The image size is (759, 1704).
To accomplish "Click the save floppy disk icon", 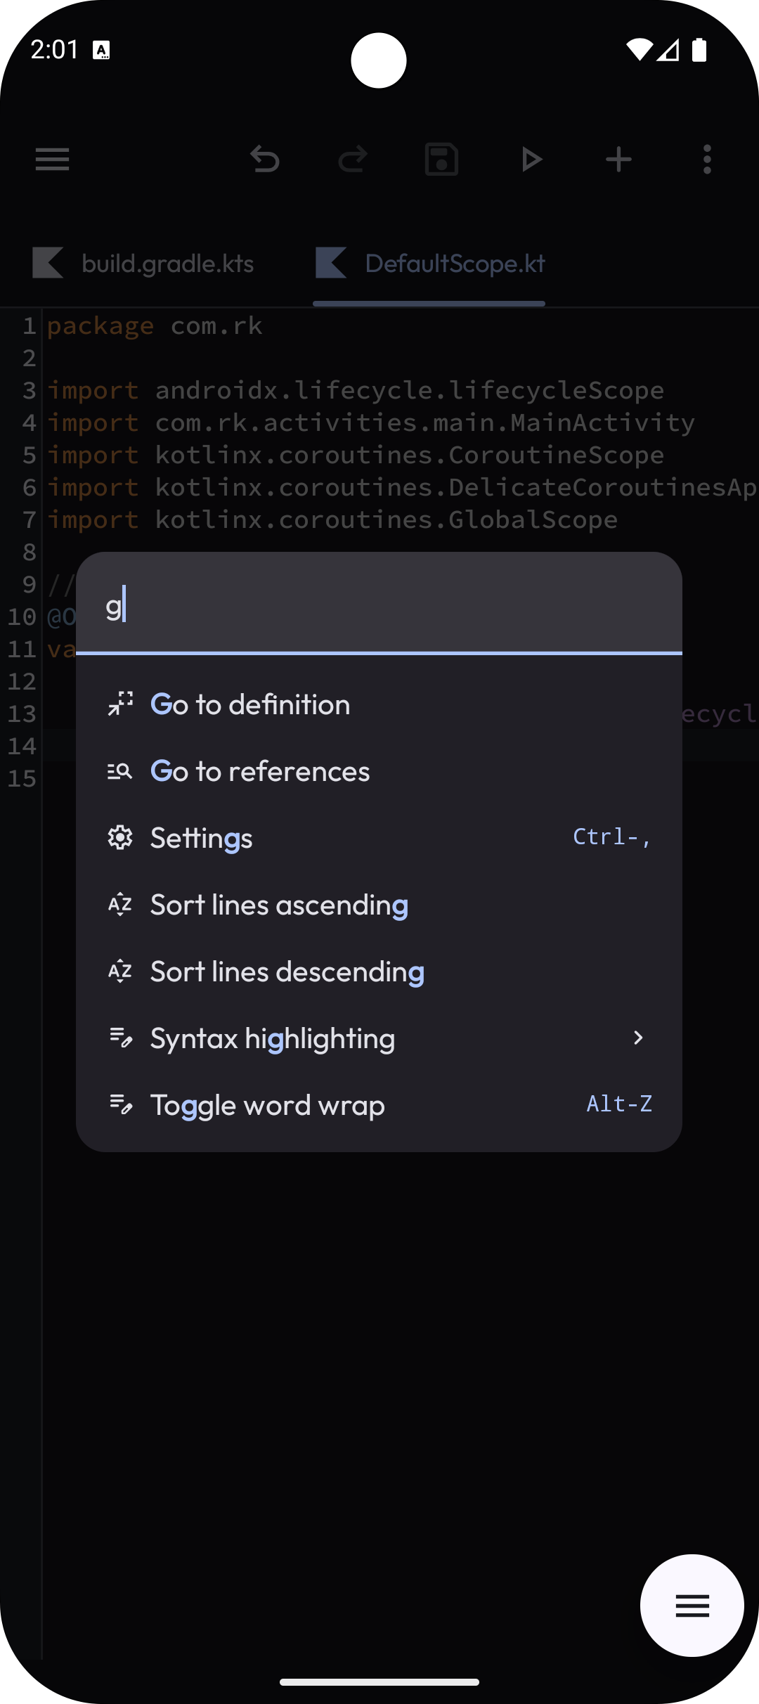I will click(441, 160).
